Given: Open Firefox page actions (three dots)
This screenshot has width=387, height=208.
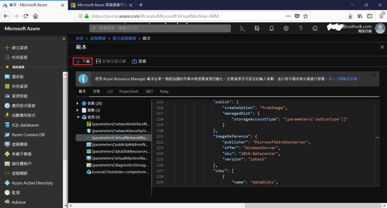Looking at the screenshot, I should [x=288, y=16].
